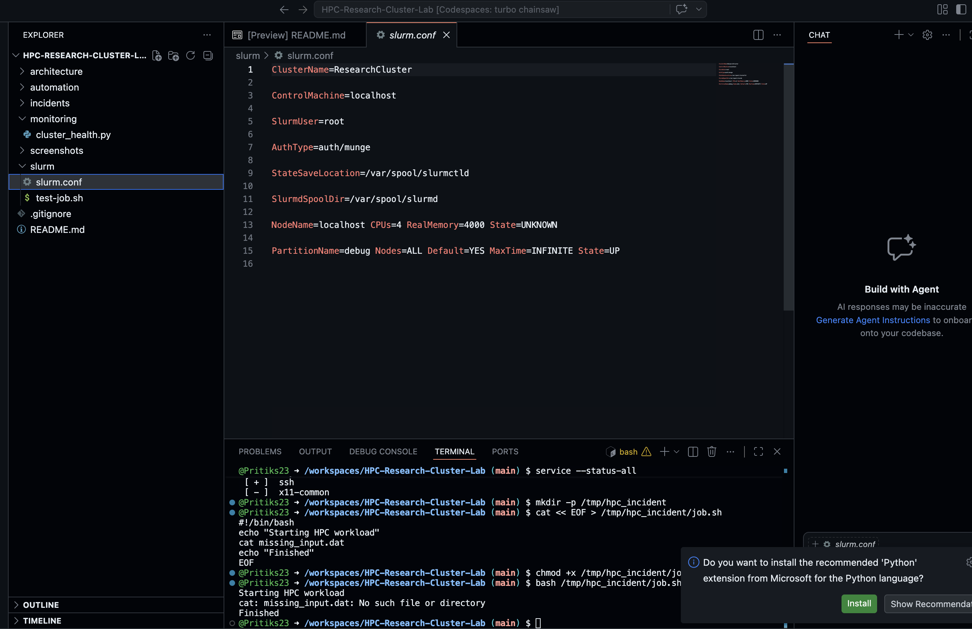The height and width of the screenshot is (629, 972).
Task: Collapse all folders in Explorer
Action: (x=208, y=56)
